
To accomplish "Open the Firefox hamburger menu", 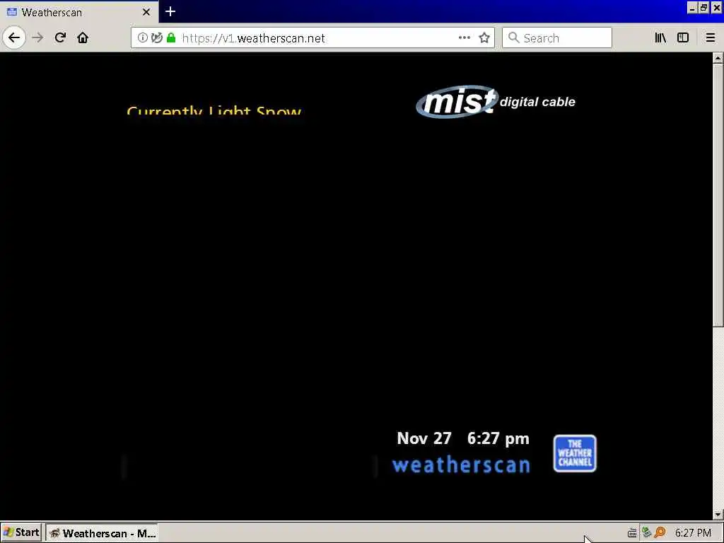I will pyautogui.click(x=711, y=38).
